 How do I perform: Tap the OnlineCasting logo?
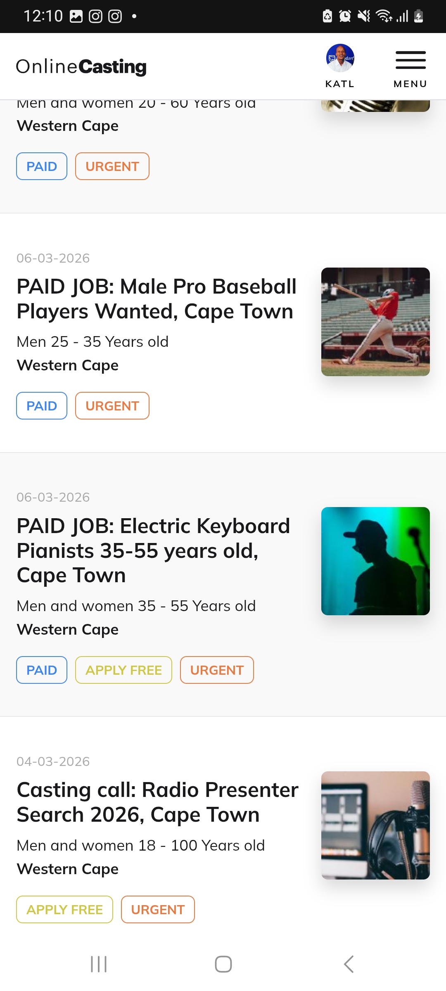pyautogui.click(x=81, y=66)
